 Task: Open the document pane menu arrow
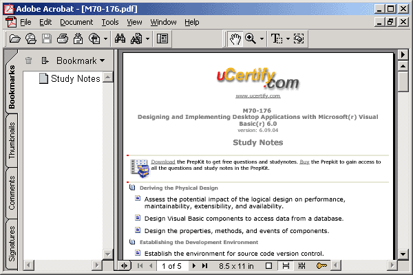point(403,55)
